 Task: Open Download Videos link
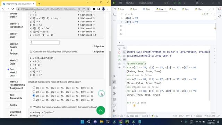coord(15,114)
